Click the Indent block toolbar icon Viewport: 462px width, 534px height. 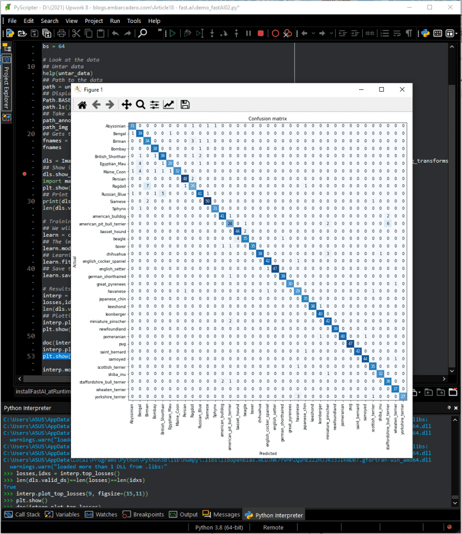354,33
